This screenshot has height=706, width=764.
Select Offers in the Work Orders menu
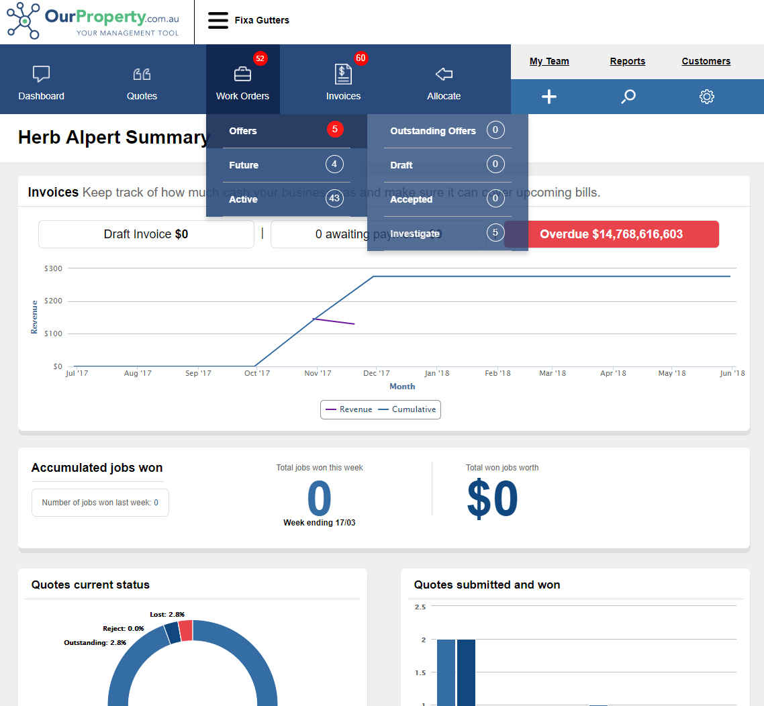(x=287, y=131)
